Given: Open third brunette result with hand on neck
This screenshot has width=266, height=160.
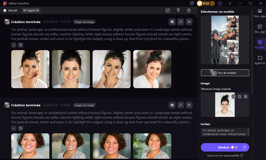Looking at the screenshot, I should pyautogui.click(x=112, y=69).
